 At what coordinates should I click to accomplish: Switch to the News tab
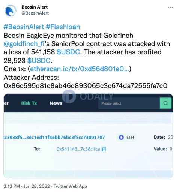tap(56, 103)
